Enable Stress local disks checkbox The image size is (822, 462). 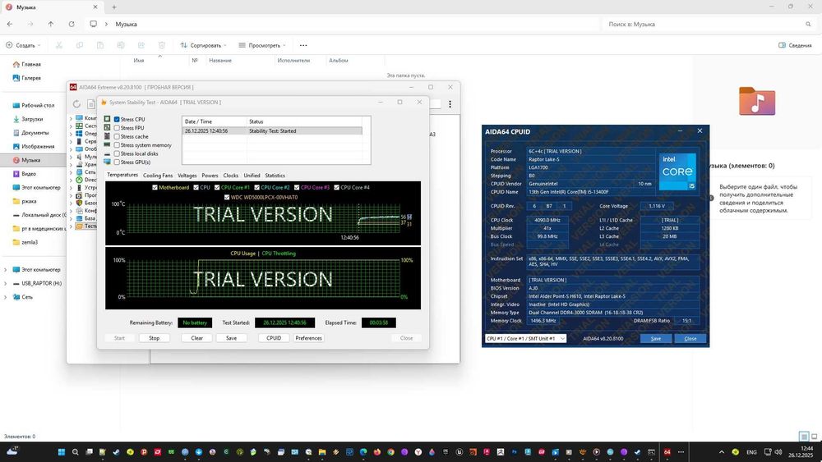tap(117, 153)
